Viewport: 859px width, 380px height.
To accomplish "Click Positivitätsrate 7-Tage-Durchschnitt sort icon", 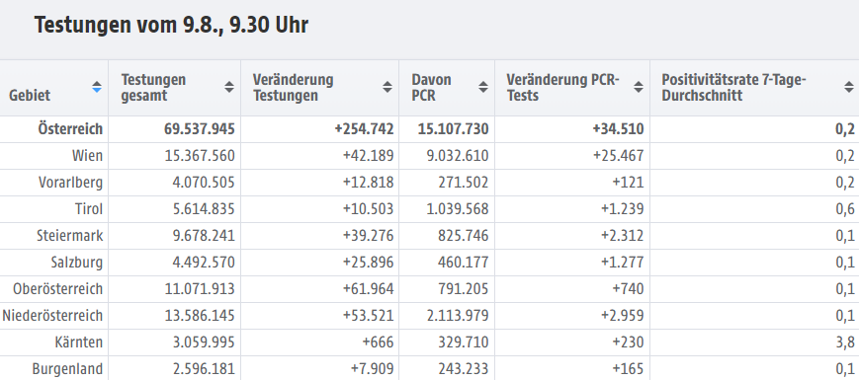I will pyautogui.click(x=848, y=87).
